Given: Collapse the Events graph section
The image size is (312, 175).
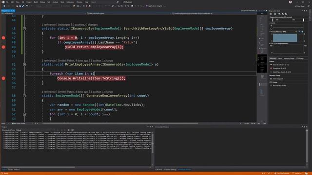Looking at the screenshot, I should tap(270, 23).
